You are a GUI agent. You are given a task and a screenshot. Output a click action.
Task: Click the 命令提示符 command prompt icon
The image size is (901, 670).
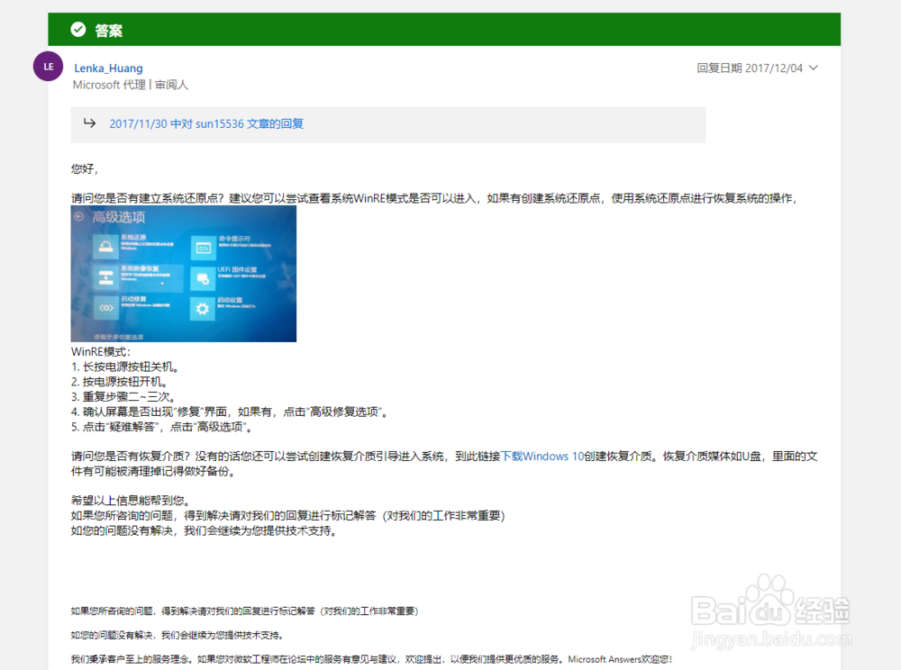(203, 247)
